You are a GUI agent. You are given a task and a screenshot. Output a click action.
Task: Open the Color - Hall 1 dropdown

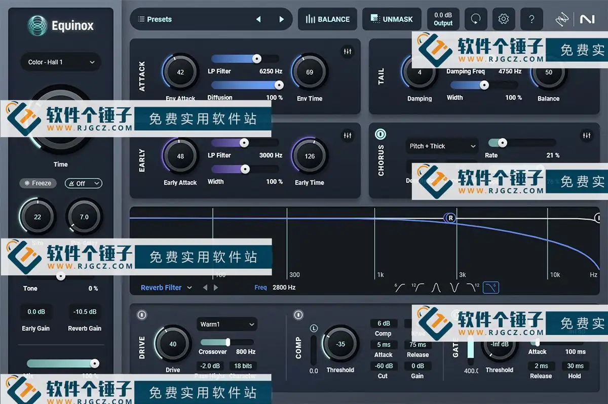click(61, 62)
